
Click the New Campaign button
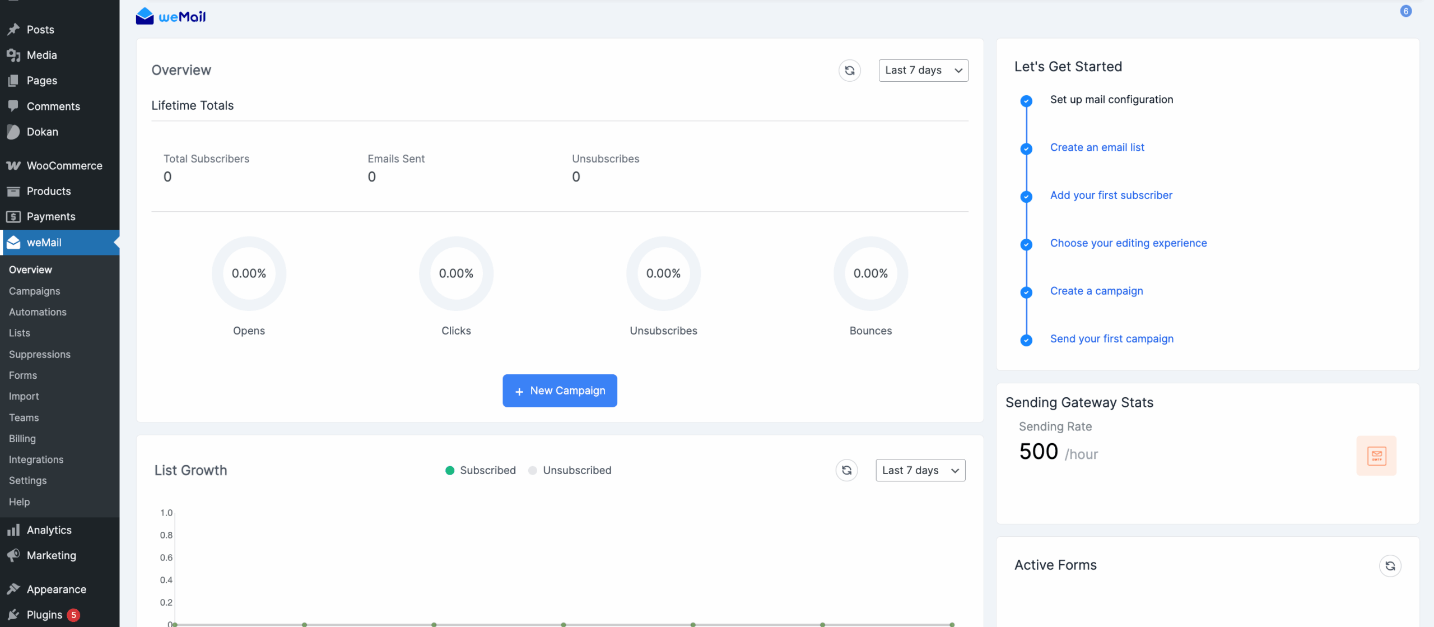point(560,391)
